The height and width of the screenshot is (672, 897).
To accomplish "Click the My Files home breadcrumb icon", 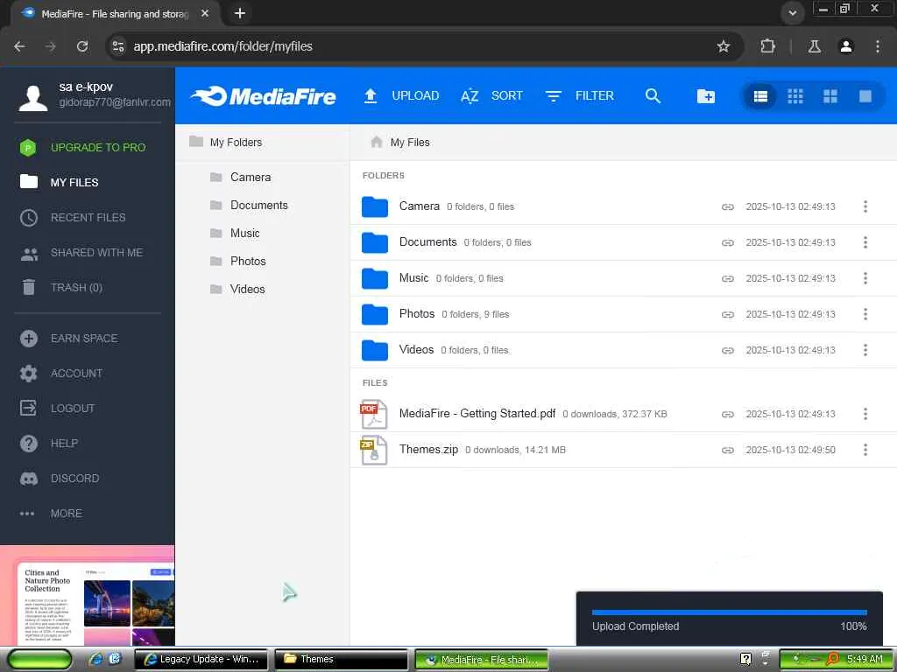I will [x=376, y=142].
